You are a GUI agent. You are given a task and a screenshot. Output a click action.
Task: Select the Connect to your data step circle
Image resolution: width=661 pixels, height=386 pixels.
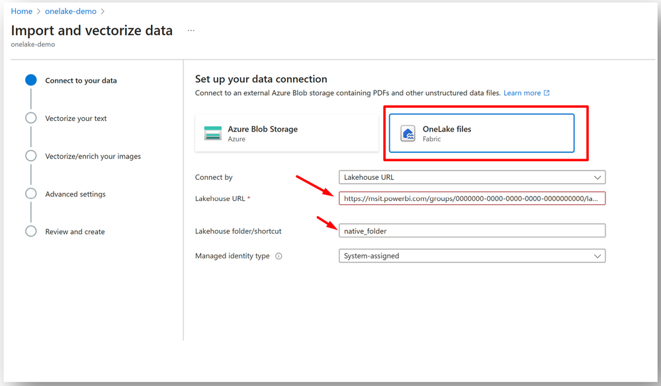click(x=31, y=80)
